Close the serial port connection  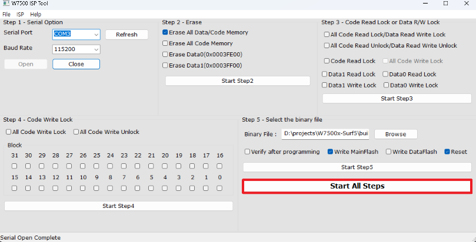tap(76, 64)
